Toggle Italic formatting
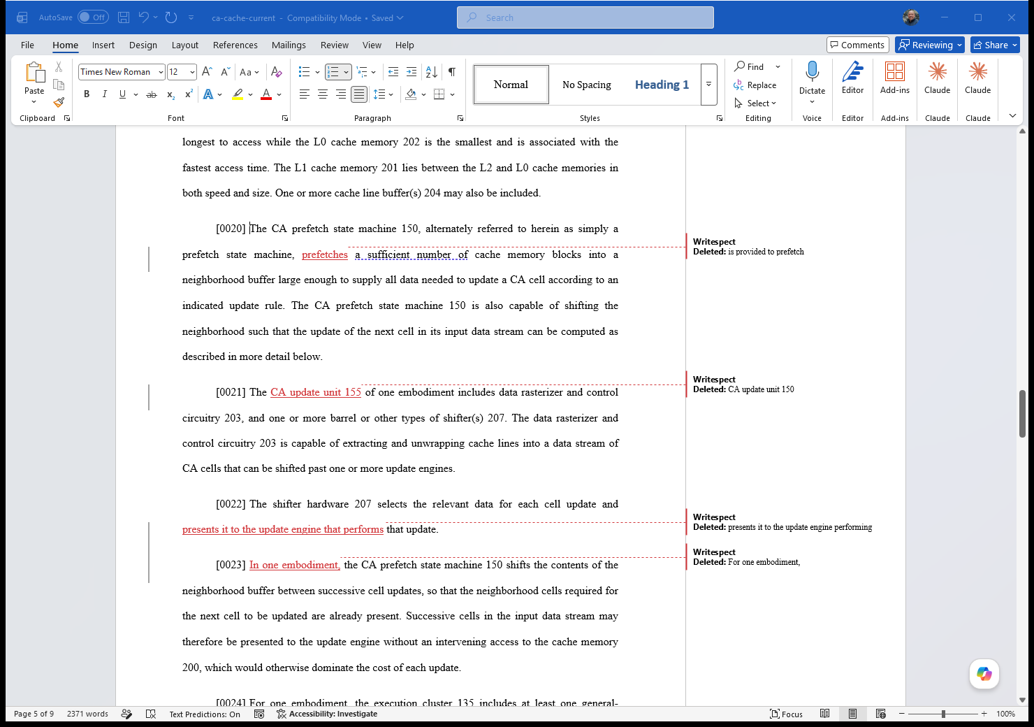1034x727 pixels. pyautogui.click(x=104, y=94)
